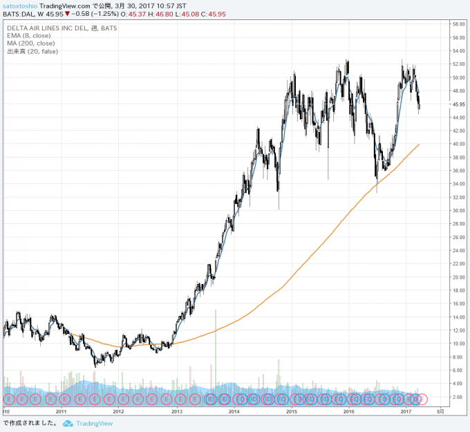Viewport: 470px width, 432px height.
Task: Click the current price label 45.95 on price axis
Action: (458, 104)
